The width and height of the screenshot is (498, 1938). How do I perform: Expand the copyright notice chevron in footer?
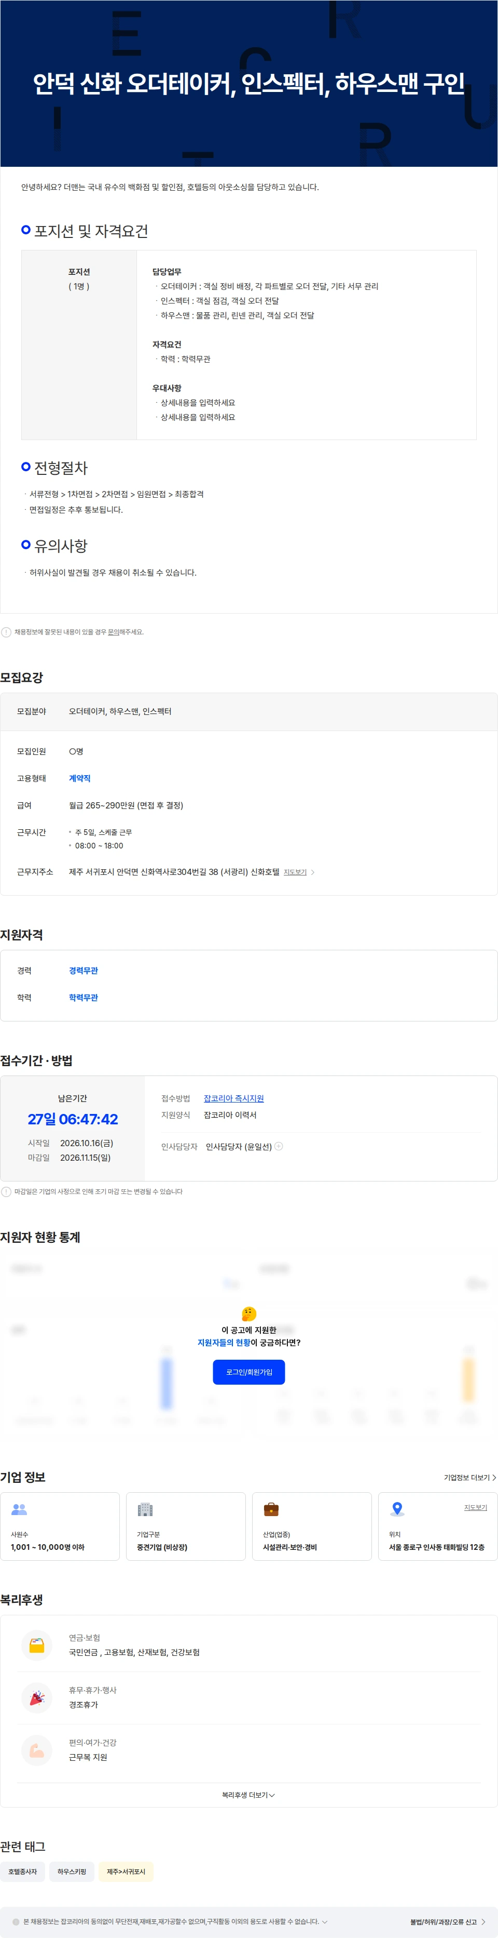[325, 1921]
